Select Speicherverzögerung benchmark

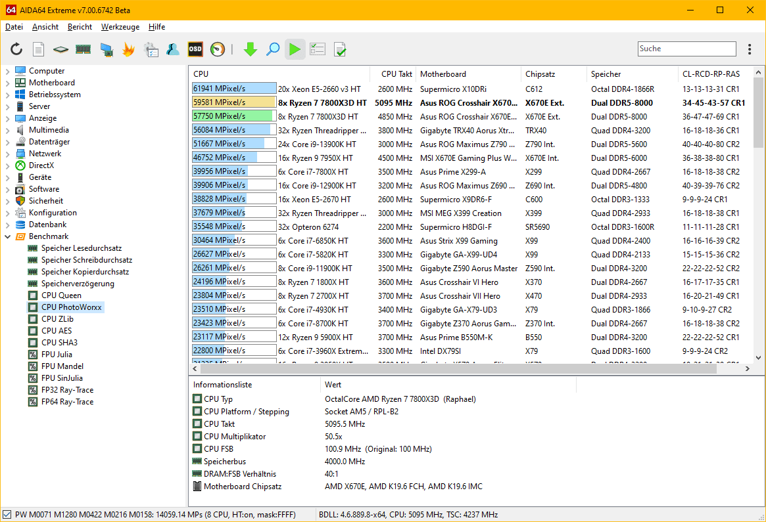[x=77, y=284]
